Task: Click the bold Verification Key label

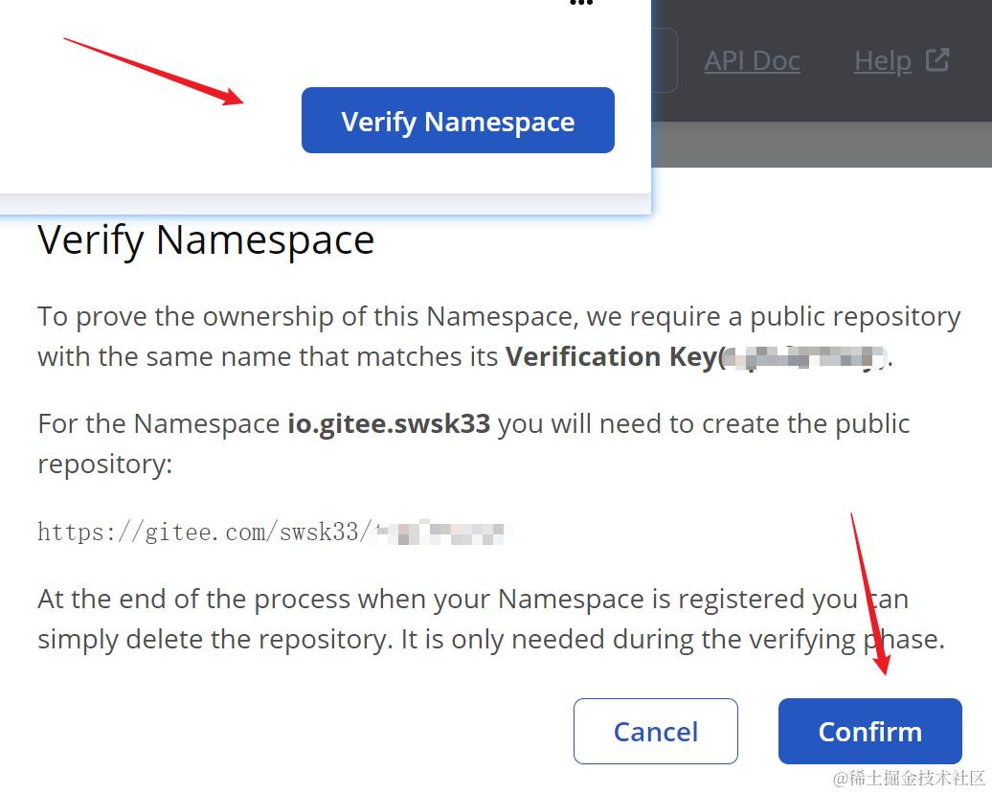Action: [615, 357]
